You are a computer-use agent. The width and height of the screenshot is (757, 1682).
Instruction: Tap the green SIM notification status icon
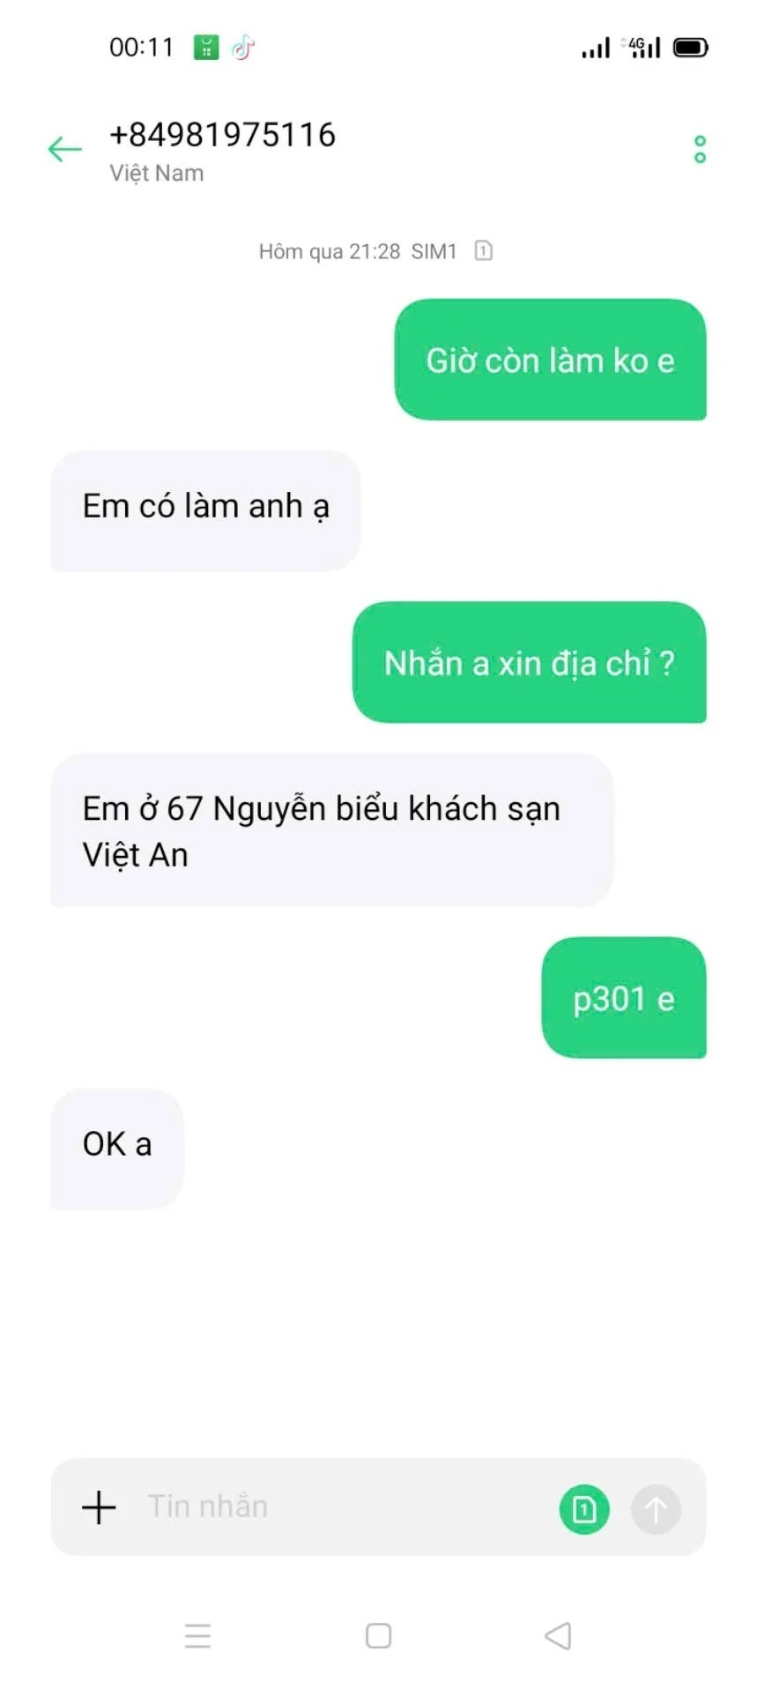[205, 47]
